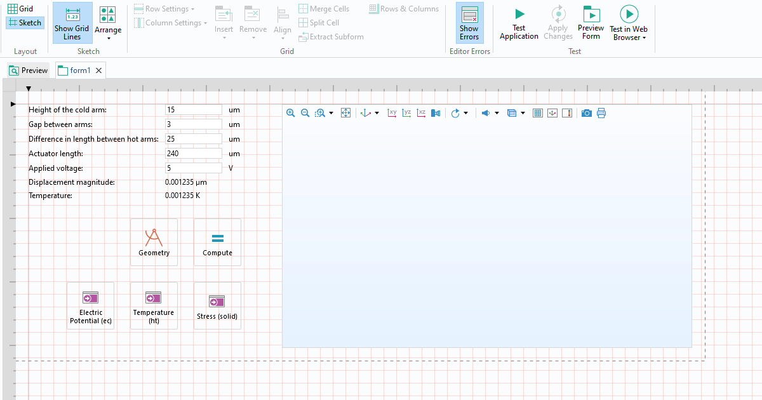Select the YZ view icon
The image size is (762, 400).
406,112
